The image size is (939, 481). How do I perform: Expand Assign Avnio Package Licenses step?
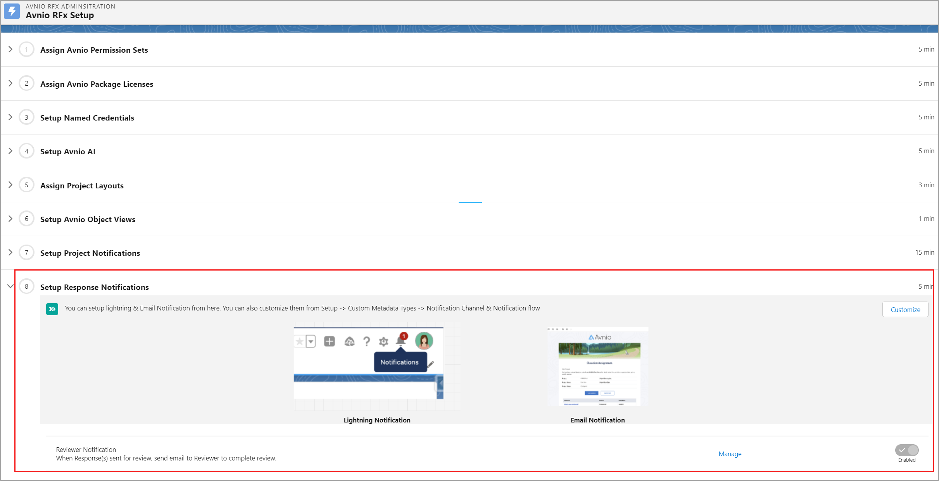pos(10,83)
